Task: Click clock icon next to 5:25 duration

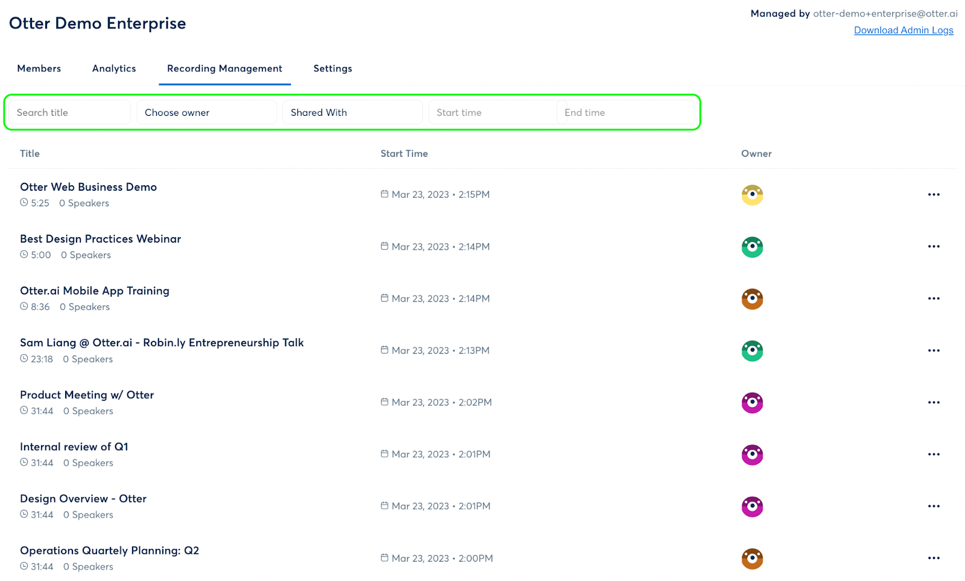Action: point(24,203)
